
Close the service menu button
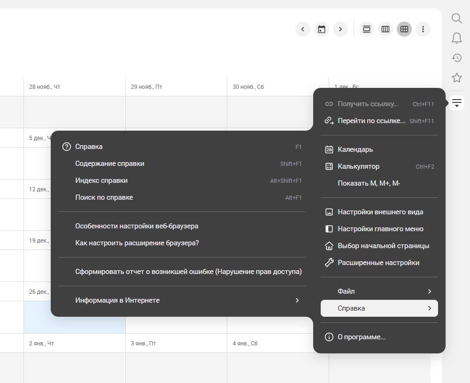[x=456, y=103]
